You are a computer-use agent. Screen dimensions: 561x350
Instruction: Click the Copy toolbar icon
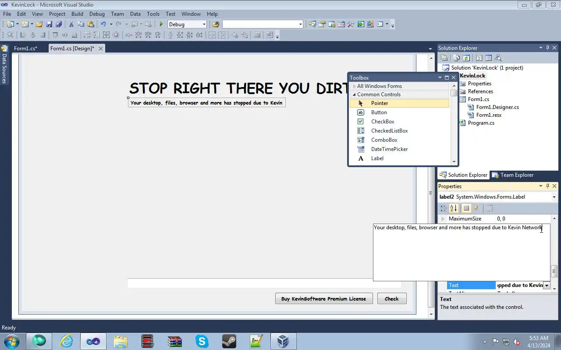[x=81, y=24]
